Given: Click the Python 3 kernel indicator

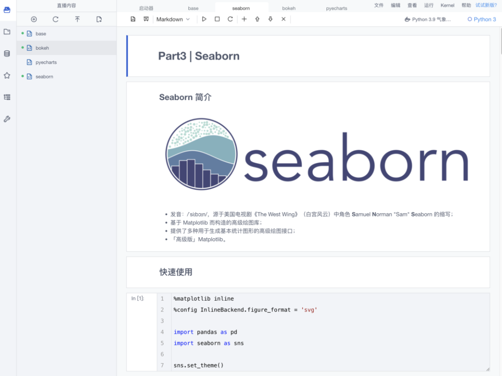Looking at the screenshot, I should tap(482, 20).
